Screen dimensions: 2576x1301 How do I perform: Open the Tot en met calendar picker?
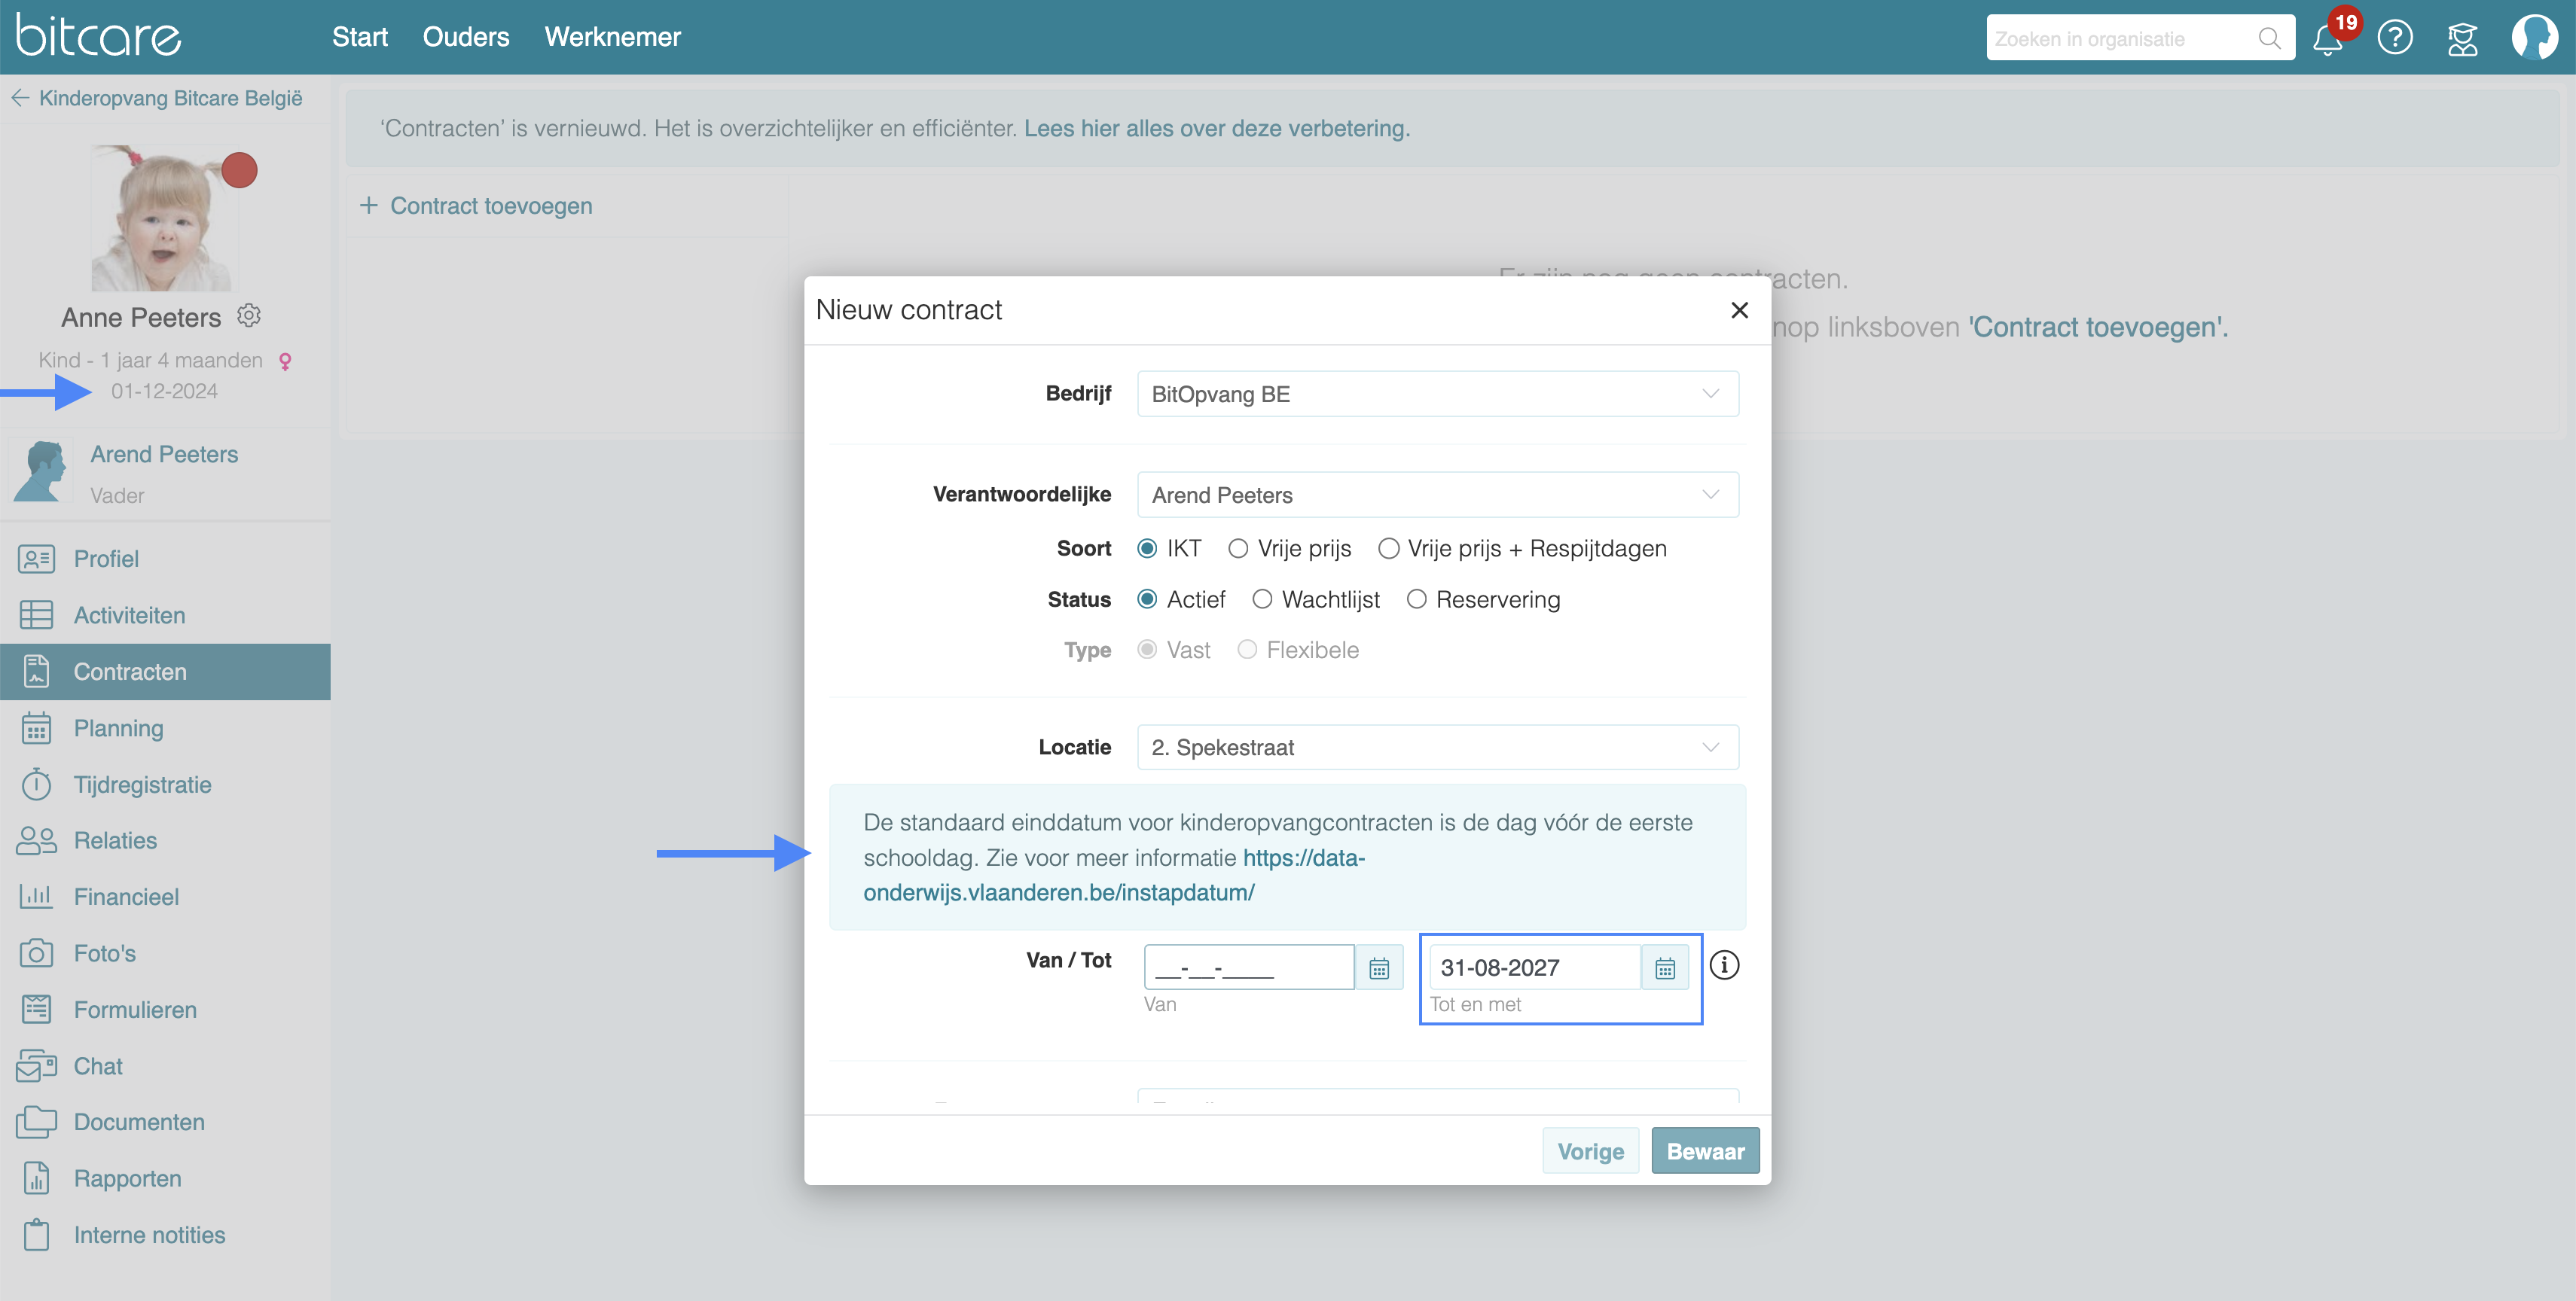coord(1664,967)
